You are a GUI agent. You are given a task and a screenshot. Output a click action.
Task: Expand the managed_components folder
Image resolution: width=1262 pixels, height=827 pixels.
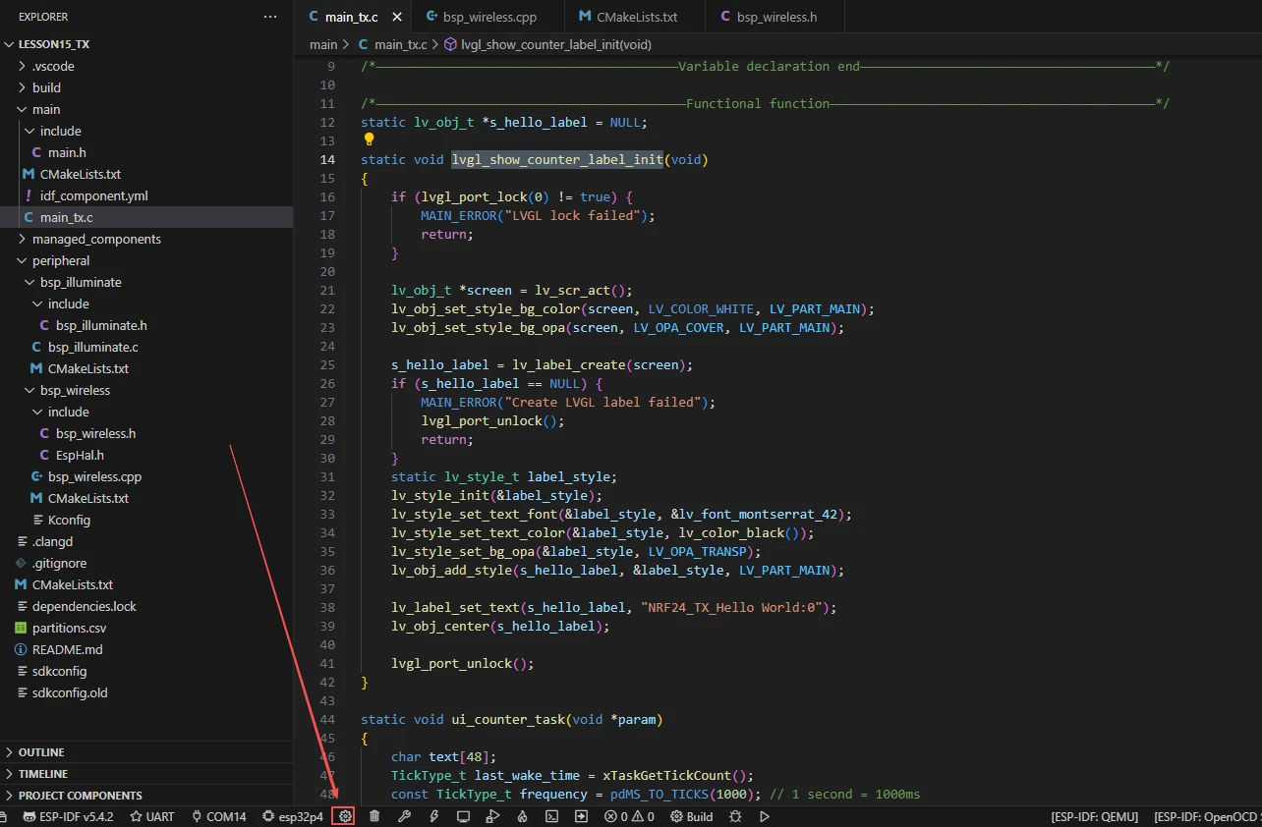click(x=96, y=239)
